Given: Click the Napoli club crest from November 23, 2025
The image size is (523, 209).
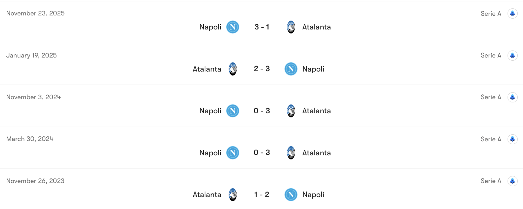Looking at the screenshot, I should (232, 27).
